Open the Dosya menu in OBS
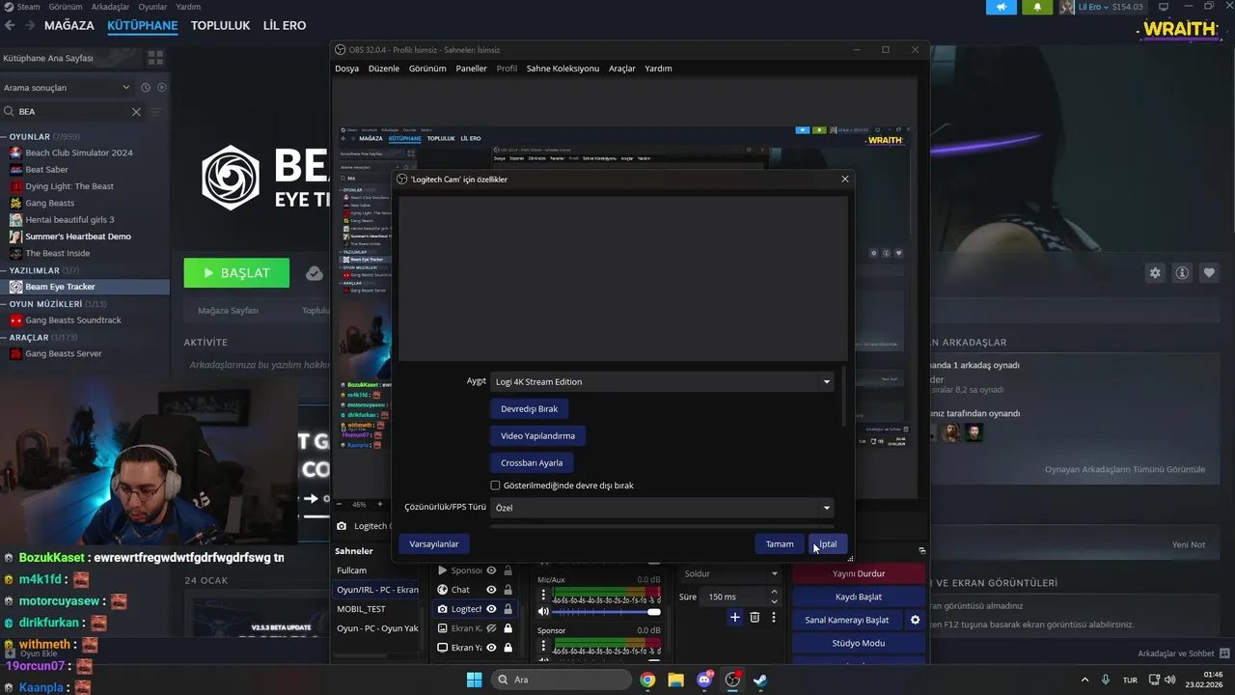Screen dimensions: 1235x695 pyautogui.click(x=347, y=69)
